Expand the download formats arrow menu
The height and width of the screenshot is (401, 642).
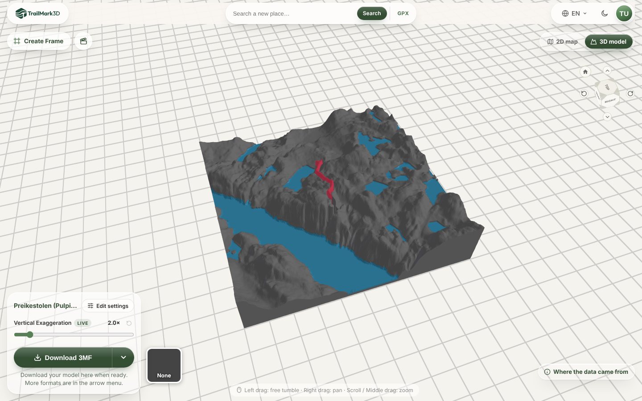coord(123,357)
